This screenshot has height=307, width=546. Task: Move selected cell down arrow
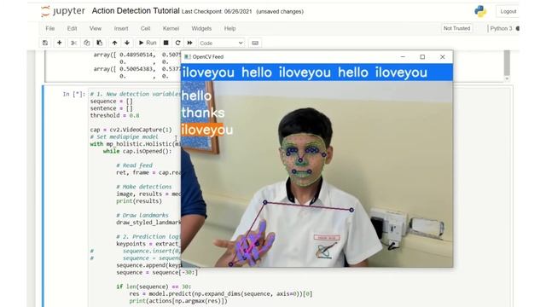click(127, 43)
